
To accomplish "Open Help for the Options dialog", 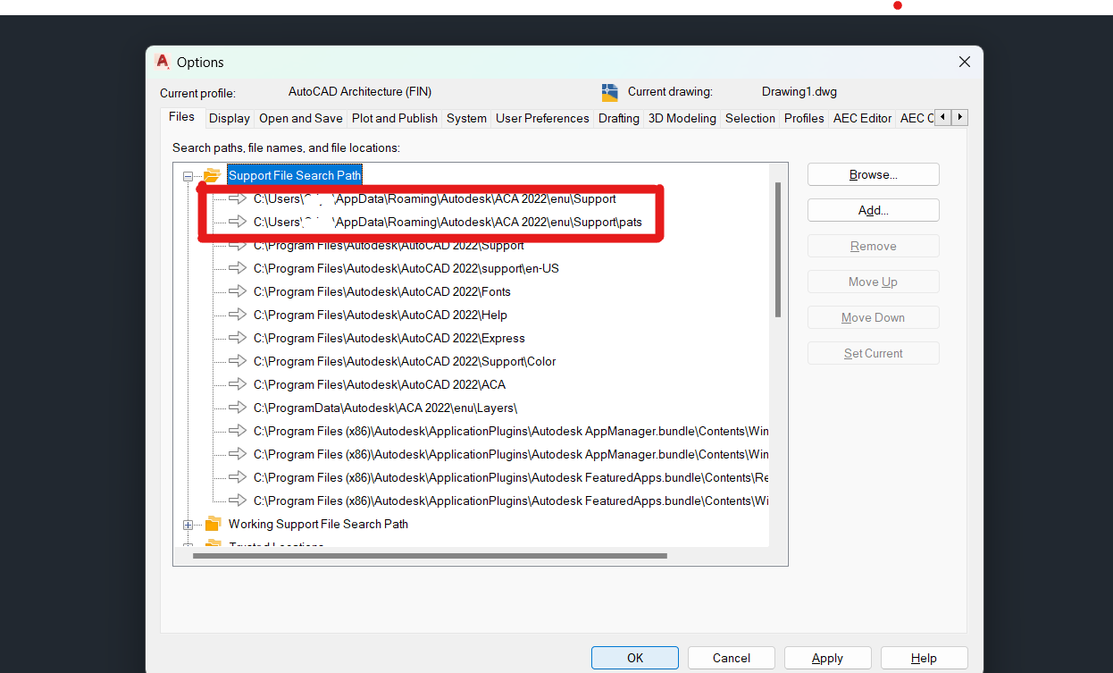I will pyautogui.click(x=925, y=658).
